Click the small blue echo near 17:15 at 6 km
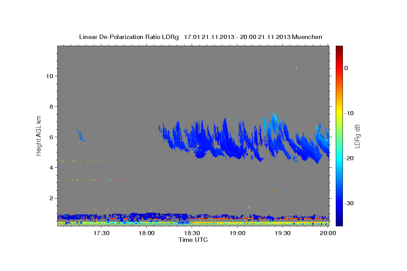 (x=80, y=135)
